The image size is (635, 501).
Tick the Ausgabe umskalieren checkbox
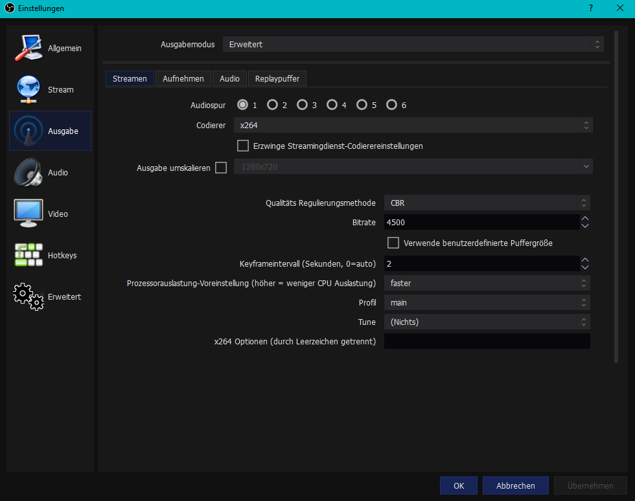pyautogui.click(x=221, y=168)
